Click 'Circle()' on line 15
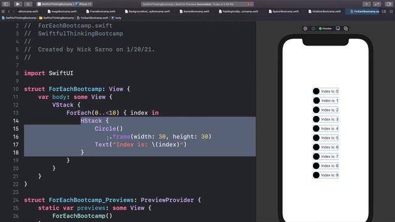395x222 pixels. pyautogui.click(x=109, y=129)
